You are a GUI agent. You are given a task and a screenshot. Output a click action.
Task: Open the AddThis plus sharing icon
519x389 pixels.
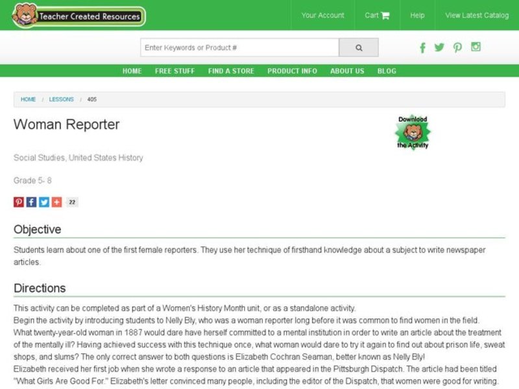point(58,202)
